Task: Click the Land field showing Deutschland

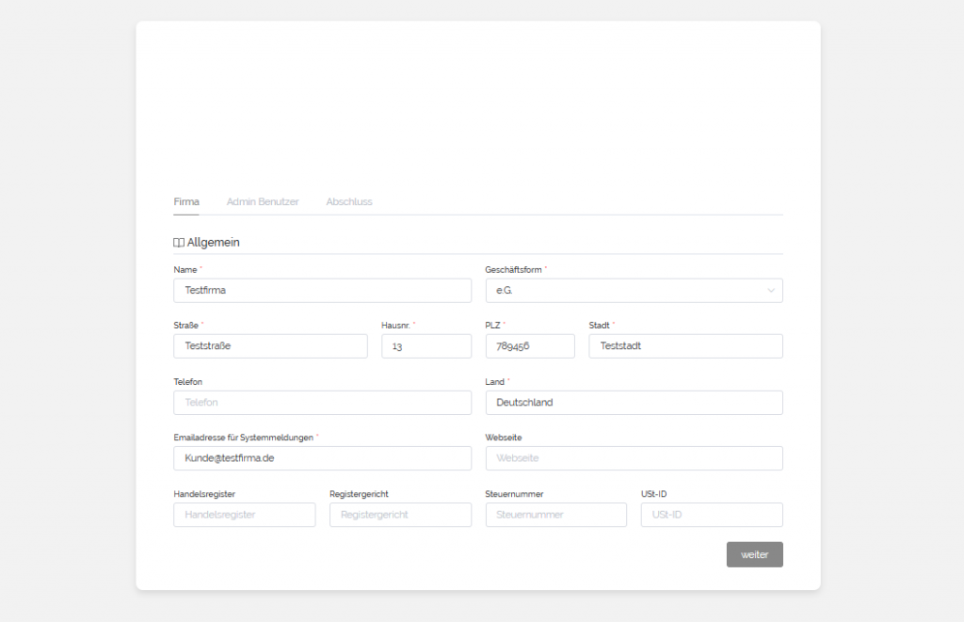Action: click(634, 403)
